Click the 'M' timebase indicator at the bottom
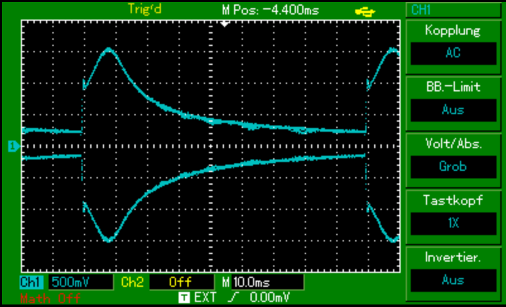 pos(226,281)
